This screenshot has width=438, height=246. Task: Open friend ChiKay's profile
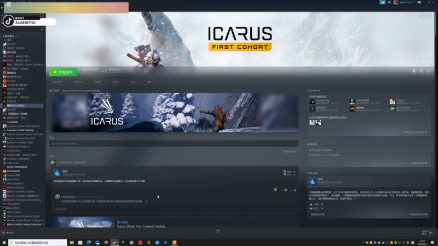[x=400, y=101]
